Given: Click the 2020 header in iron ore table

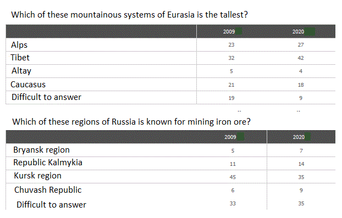Looking at the screenshot, I should (x=299, y=137).
